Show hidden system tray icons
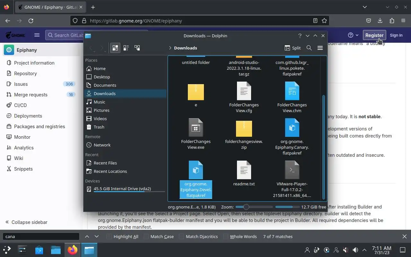The width and height of the screenshot is (411, 257). [364, 250]
